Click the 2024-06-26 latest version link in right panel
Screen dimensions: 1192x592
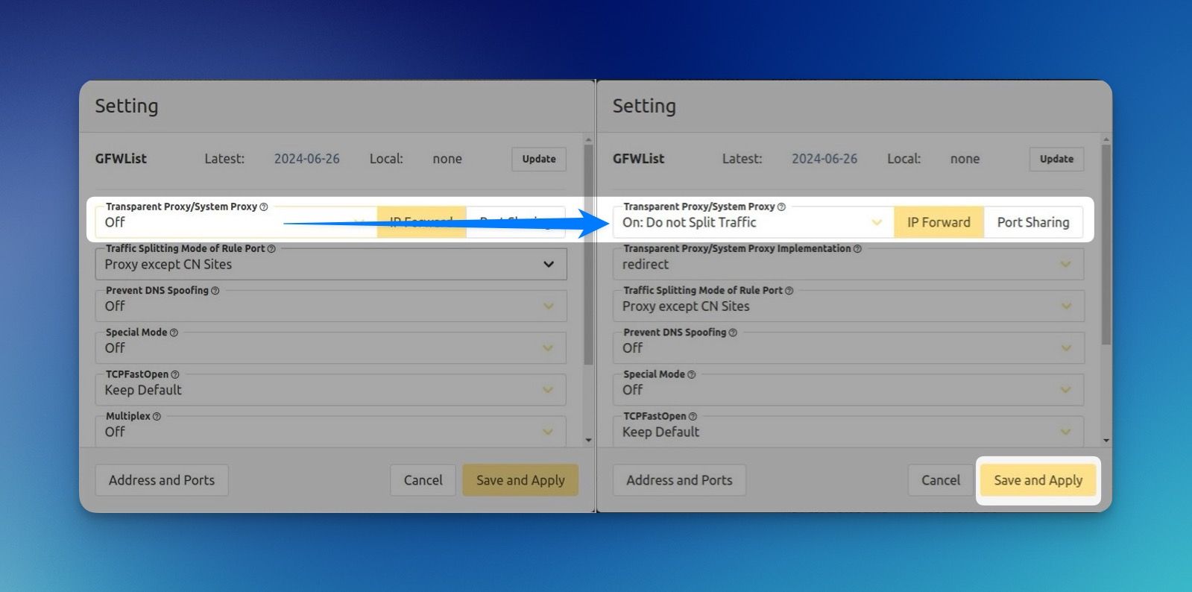click(x=824, y=159)
